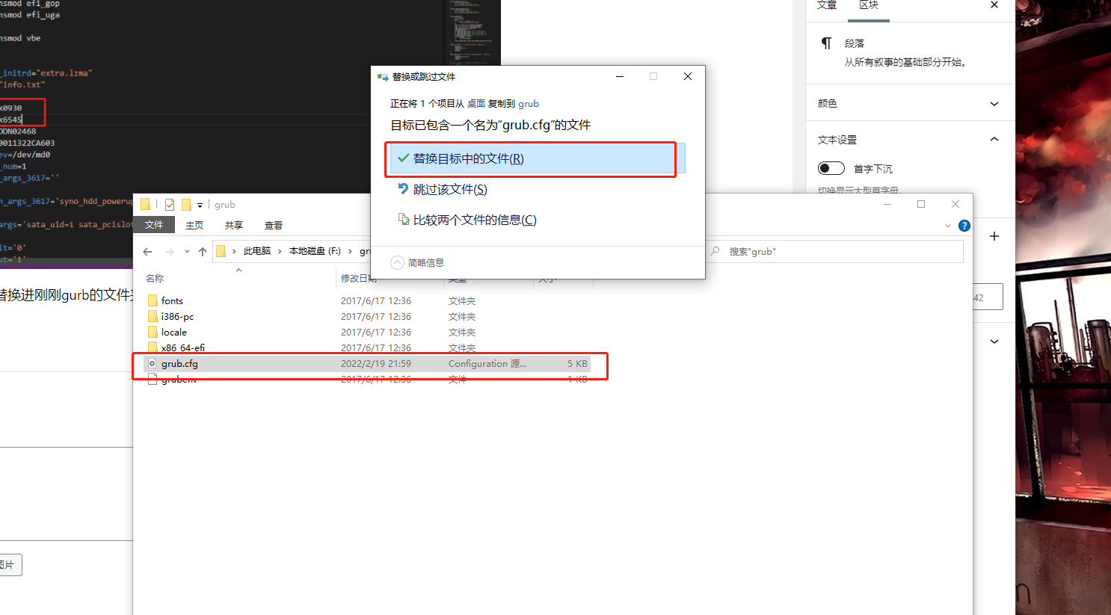Expand the bottom collapsed sidebar panel
1111x615 pixels.
click(994, 342)
